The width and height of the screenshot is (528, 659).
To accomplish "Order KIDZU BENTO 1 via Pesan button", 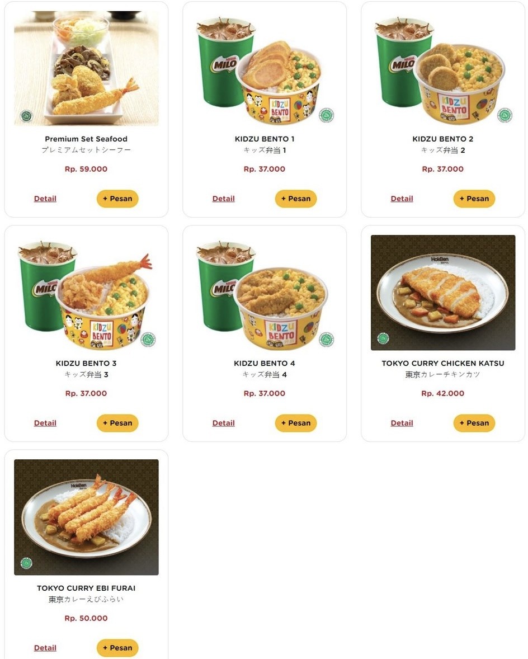I will (296, 199).
